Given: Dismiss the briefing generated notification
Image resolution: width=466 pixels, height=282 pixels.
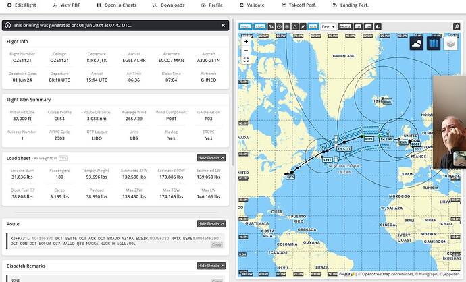Looking at the screenshot, I should [223, 26].
